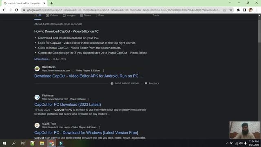The width and height of the screenshot is (261, 147).
Task: Open a new browser tab
Action: coord(52,3)
